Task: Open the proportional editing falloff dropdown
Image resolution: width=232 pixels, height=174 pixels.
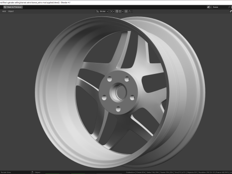Action: pos(130,11)
